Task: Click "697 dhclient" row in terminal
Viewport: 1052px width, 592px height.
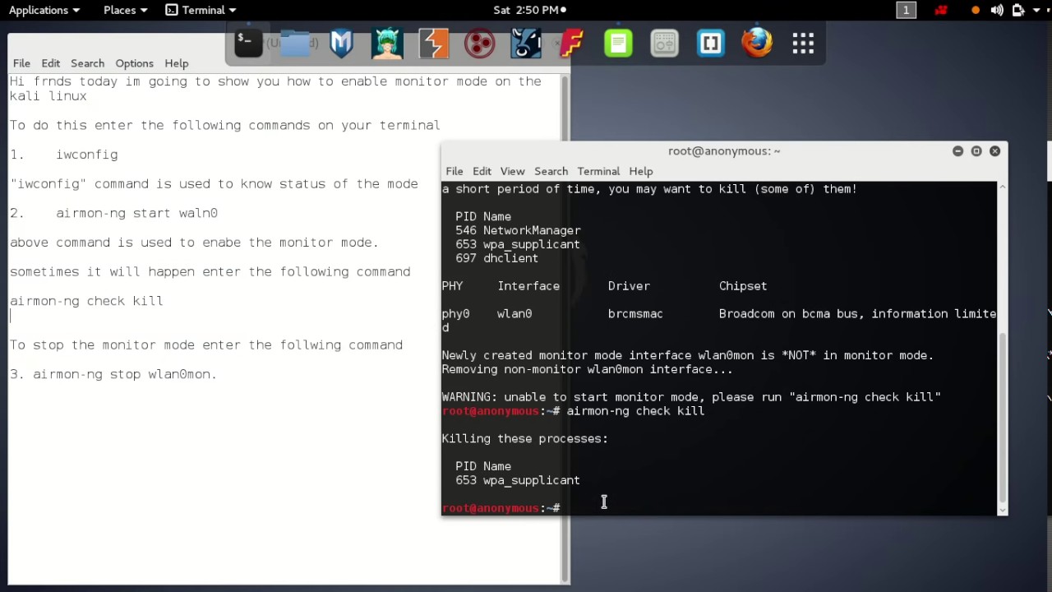Action: point(497,258)
